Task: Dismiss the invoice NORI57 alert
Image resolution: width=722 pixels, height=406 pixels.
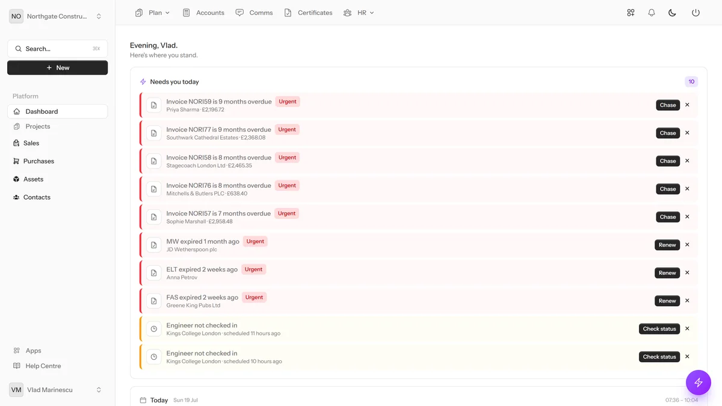Action: (687, 217)
